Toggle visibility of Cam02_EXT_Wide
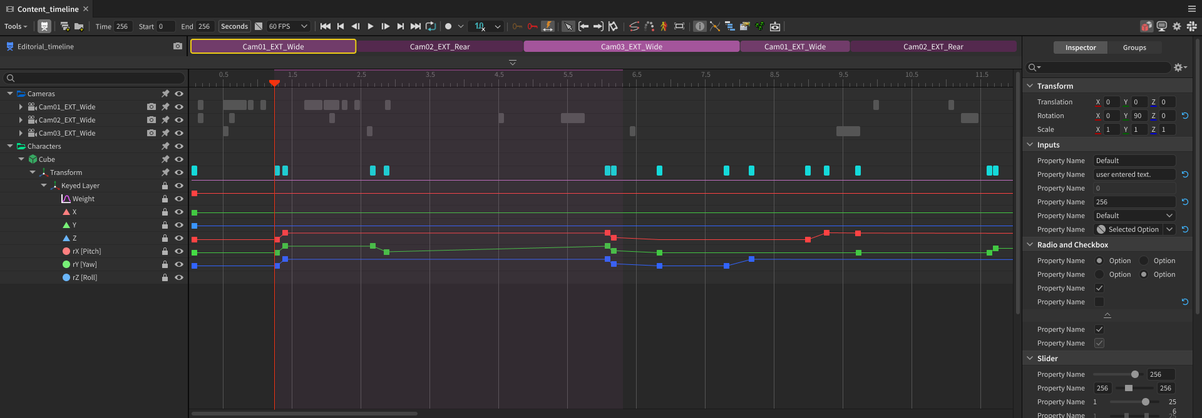The image size is (1202, 418). (179, 120)
